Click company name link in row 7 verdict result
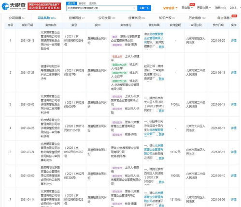The image size is (241, 207). coord(154,197)
